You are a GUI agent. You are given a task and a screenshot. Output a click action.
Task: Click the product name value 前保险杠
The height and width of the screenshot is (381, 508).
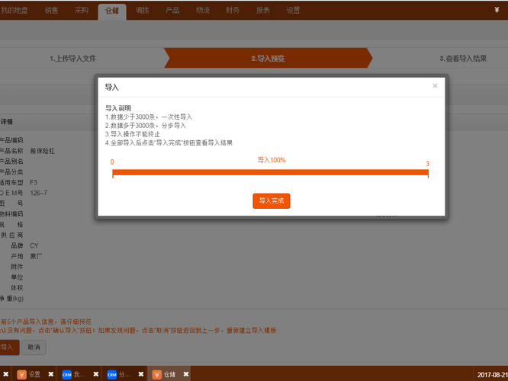pos(42,151)
